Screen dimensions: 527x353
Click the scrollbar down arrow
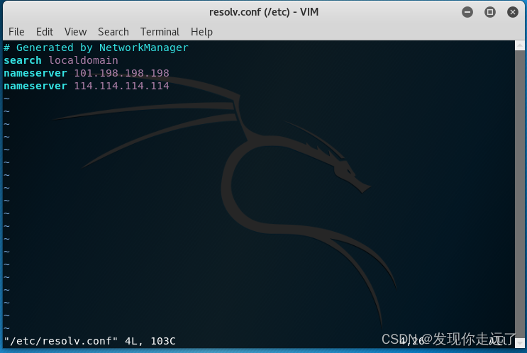[520, 343]
